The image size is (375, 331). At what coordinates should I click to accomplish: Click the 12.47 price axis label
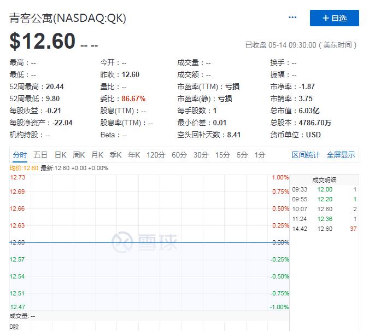click(17, 307)
